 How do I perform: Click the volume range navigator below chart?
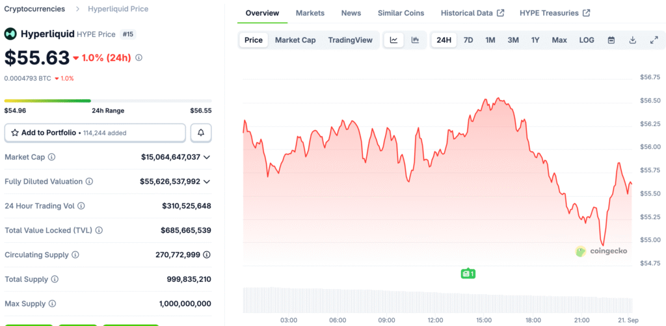tap(438, 301)
